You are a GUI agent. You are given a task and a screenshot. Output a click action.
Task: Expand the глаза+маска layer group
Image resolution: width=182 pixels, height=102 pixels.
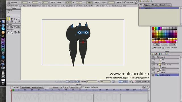coord(158,65)
